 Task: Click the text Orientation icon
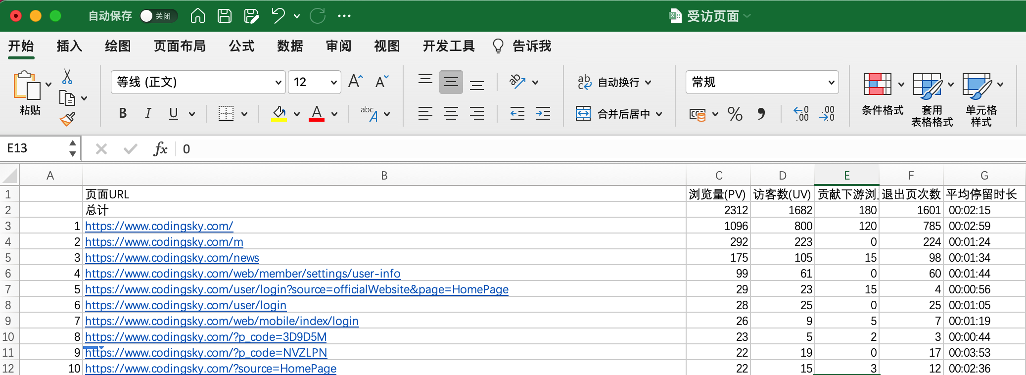pos(517,82)
